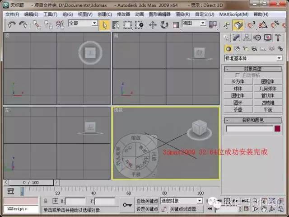Activate the Select and Rotate tool
Image resolution: width=289 pixels, height=217 pixels.
pyautogui.click(x=163, y=25)
